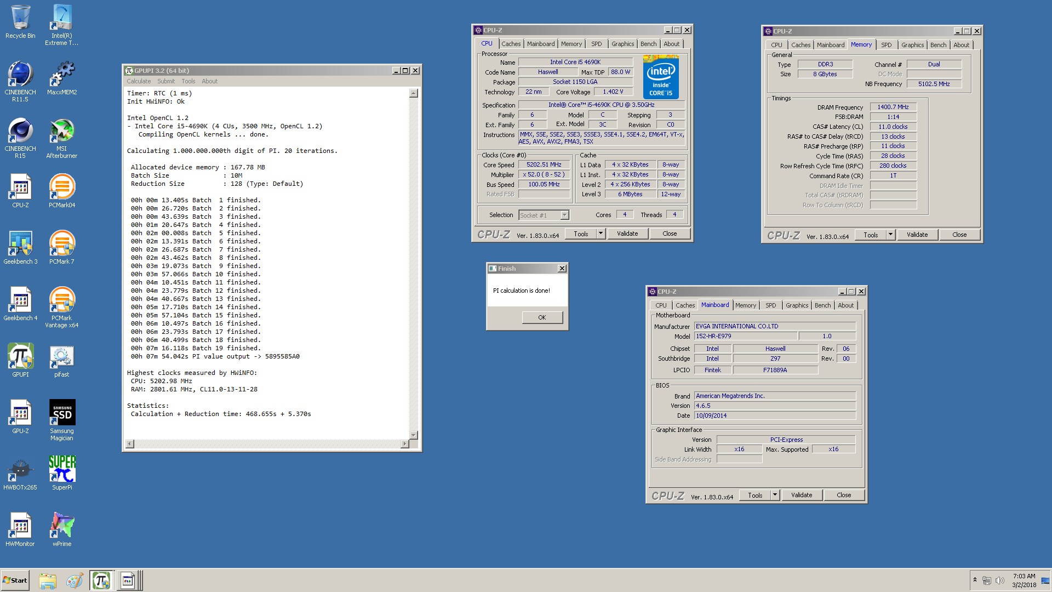Screen dimensions: 1052x592
Task: Launch Geekbench 3 desktop icon
Action: pyautogui.click(x=20, y=247)
